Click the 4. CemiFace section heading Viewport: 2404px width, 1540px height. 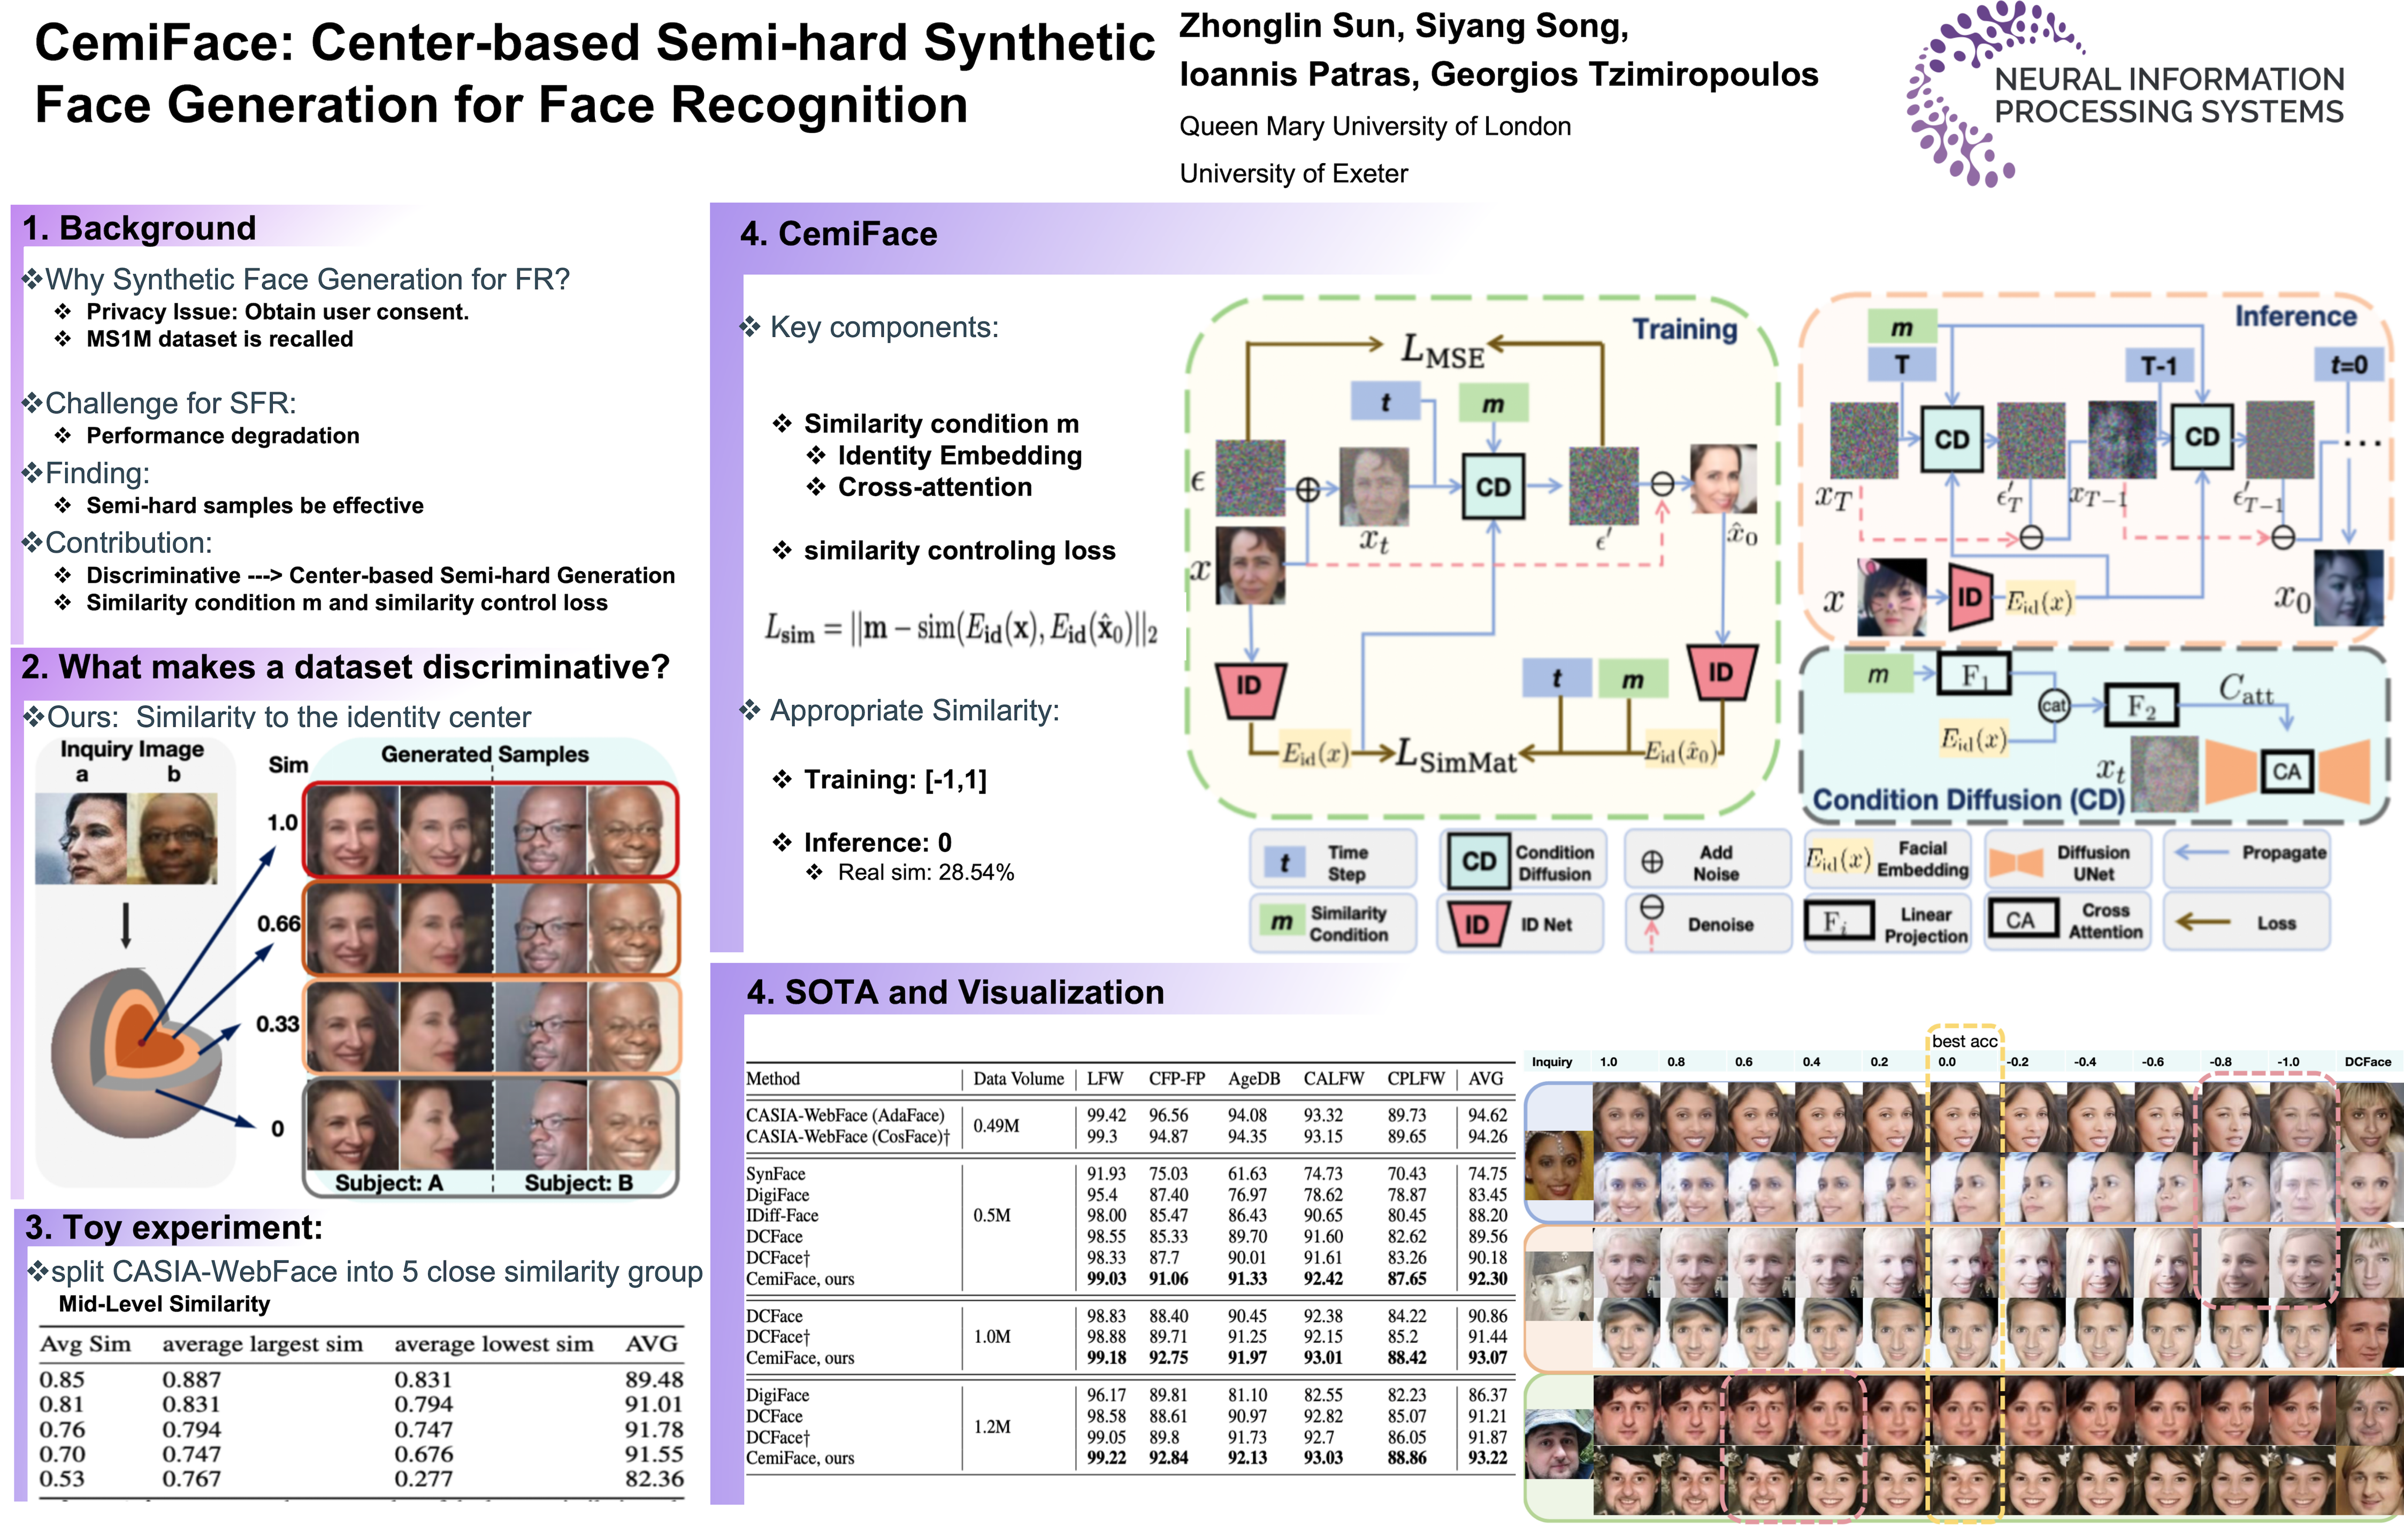tap(838, 234)
